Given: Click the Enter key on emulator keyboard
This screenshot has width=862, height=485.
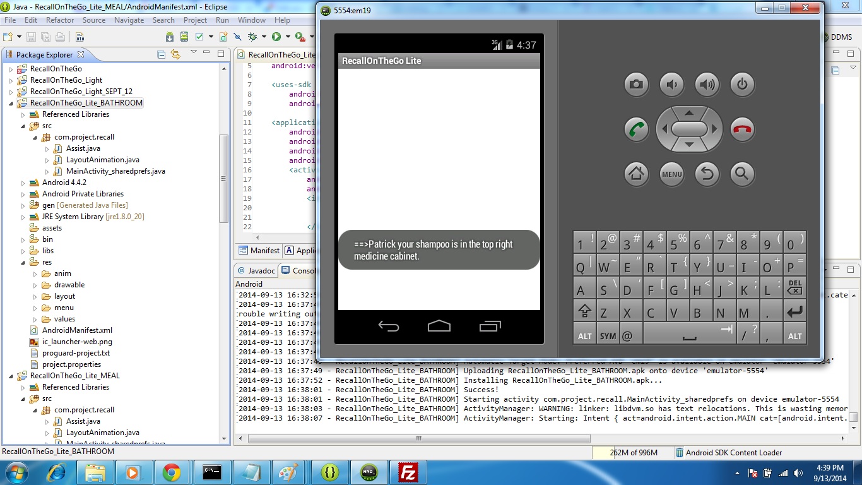Looking at the screenshot, I should click(794, 311).
